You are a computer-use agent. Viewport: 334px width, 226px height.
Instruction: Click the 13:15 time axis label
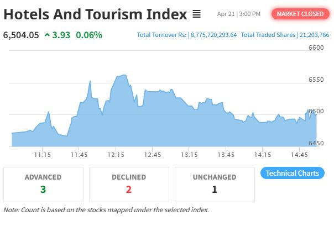[x=189, y=155]
